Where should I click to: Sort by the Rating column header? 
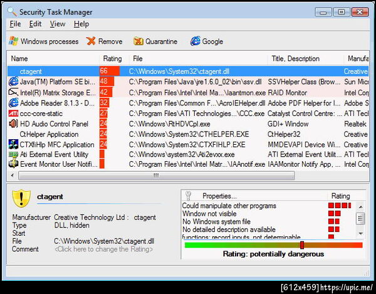[x=112, y=58]
